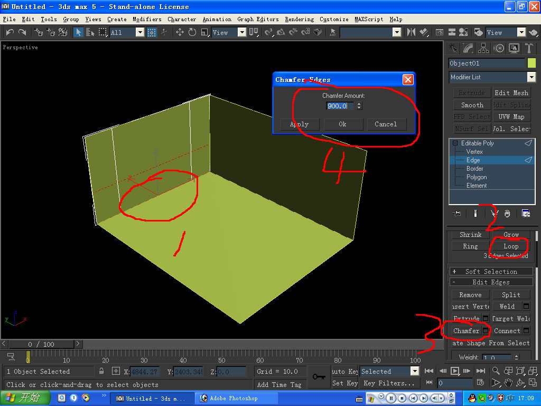This screenshot has width=541, height=406.
Task: Choose the Select and Scale tool
Action: point(205,32)
